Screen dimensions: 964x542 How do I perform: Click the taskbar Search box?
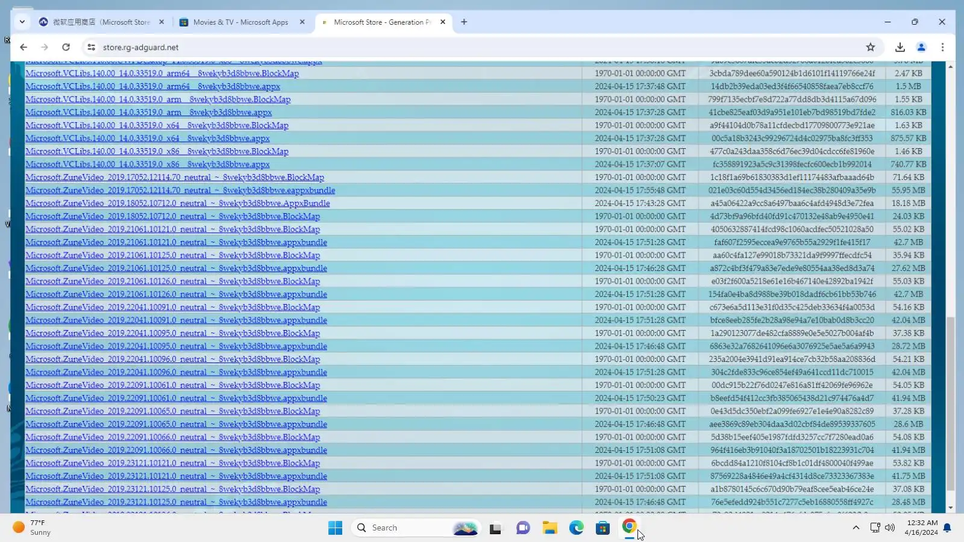416,528
